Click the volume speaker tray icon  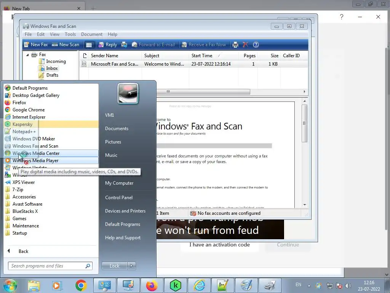[348, 286]
